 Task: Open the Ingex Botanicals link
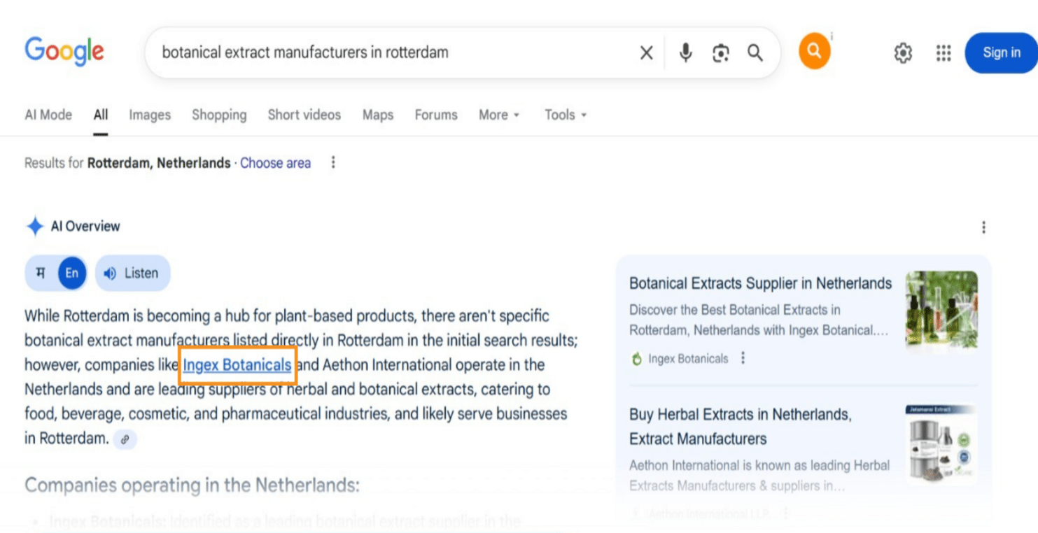click(237, 365)
